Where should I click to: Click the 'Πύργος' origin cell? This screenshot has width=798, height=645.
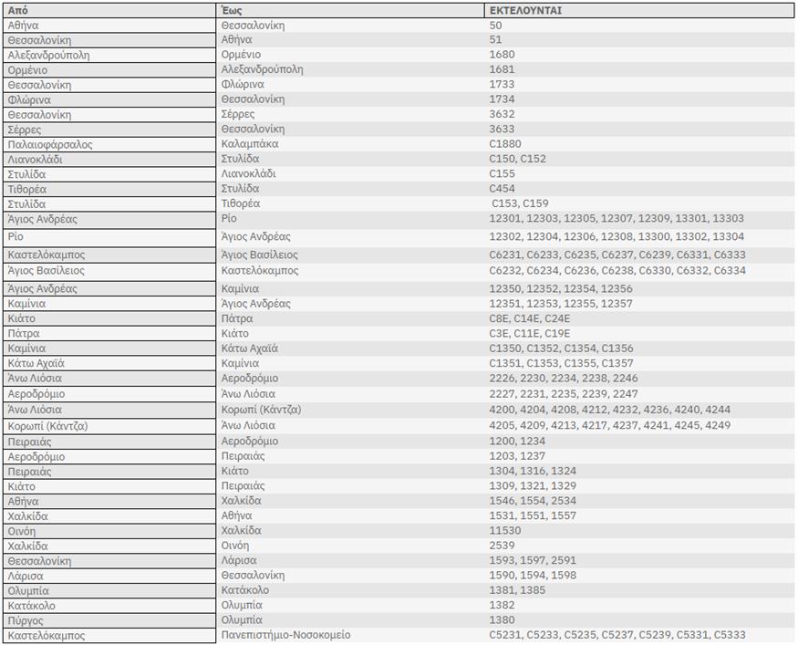[x=26, y=619]
